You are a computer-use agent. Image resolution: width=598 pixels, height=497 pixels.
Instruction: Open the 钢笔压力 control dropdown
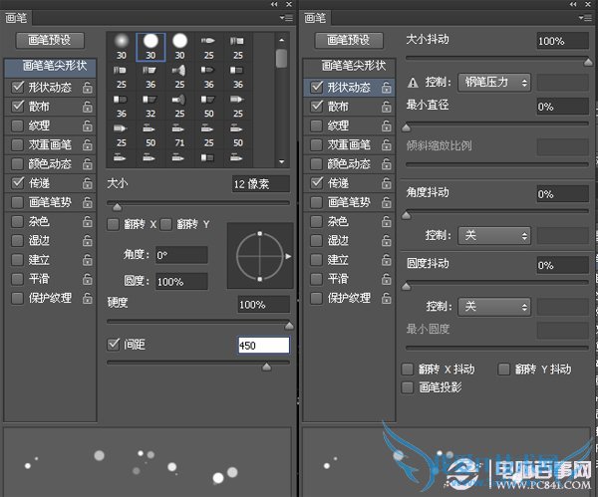pos(494,83)
